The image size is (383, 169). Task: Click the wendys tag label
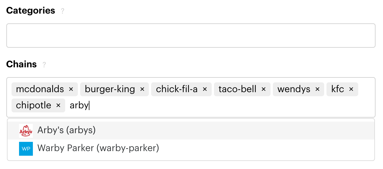[294, 89]
